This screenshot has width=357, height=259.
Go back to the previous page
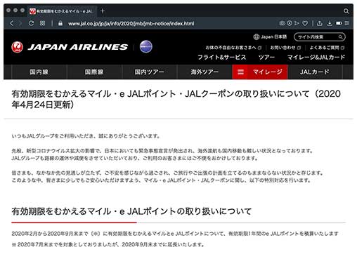(12, 23)
